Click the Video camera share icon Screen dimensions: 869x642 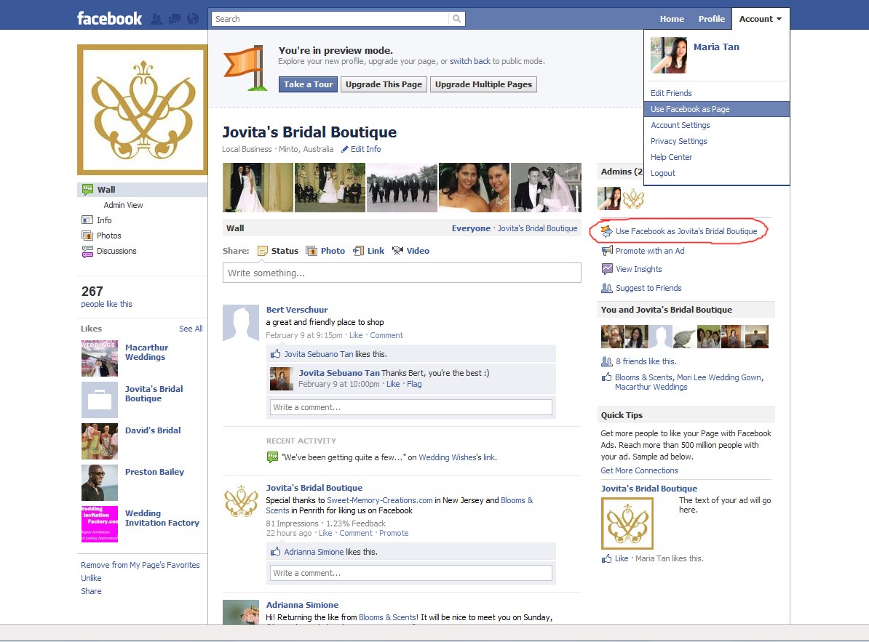click(x=397, y=251)
